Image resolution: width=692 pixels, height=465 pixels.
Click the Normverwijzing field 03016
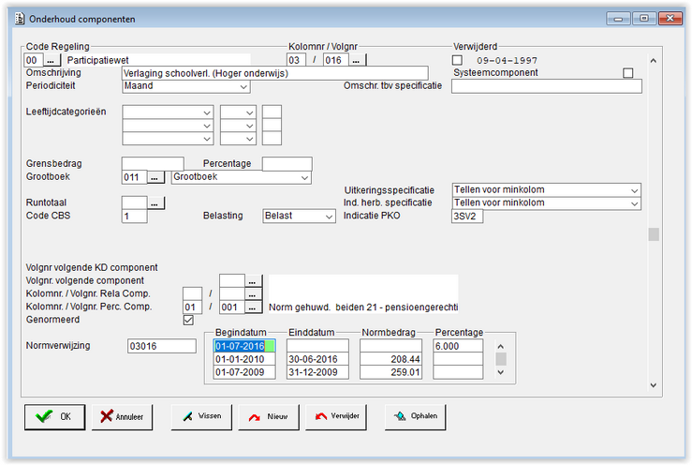tap(161, 346)
